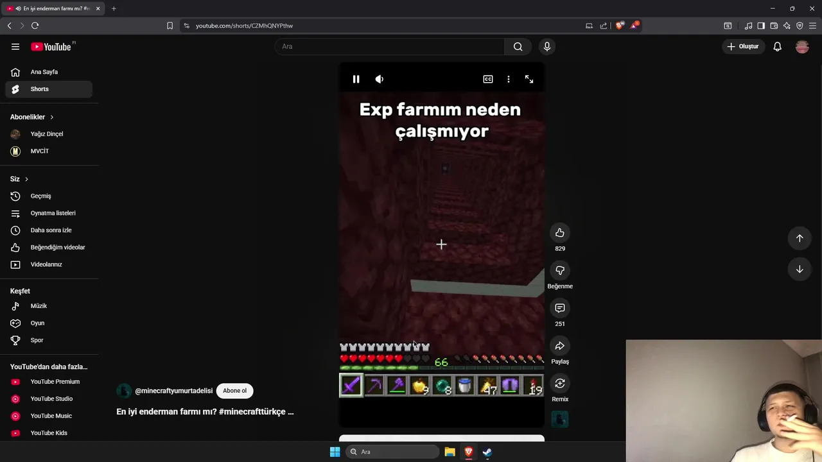Open YouTube Studio link
Viewport: 822px width, 462px height.
pos(49,399)
